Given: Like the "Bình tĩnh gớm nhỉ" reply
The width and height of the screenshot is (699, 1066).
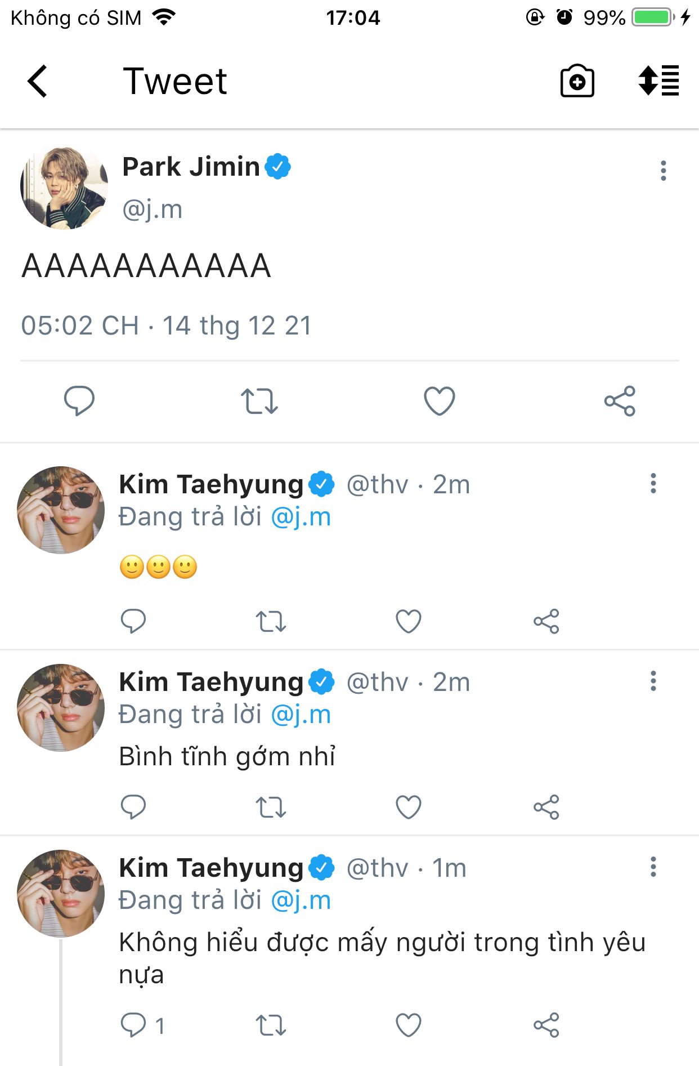Looking at the screenshot, I should (409, 808).
